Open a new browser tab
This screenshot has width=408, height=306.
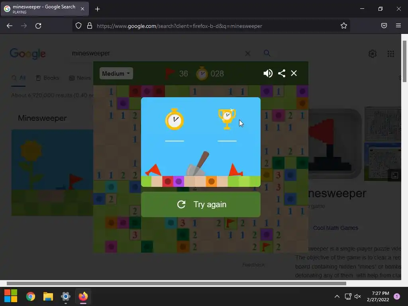point(97,9)
